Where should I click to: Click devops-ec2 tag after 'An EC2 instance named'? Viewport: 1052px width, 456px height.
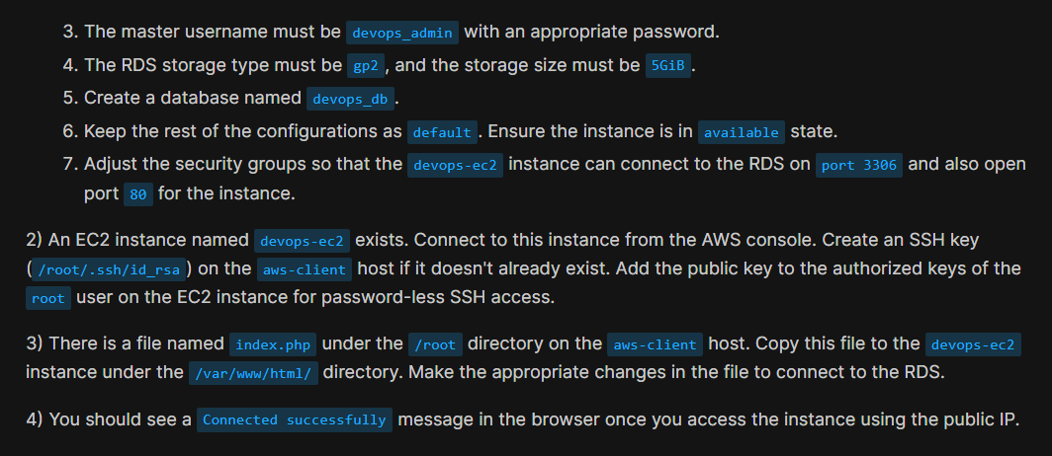point(302,241)
